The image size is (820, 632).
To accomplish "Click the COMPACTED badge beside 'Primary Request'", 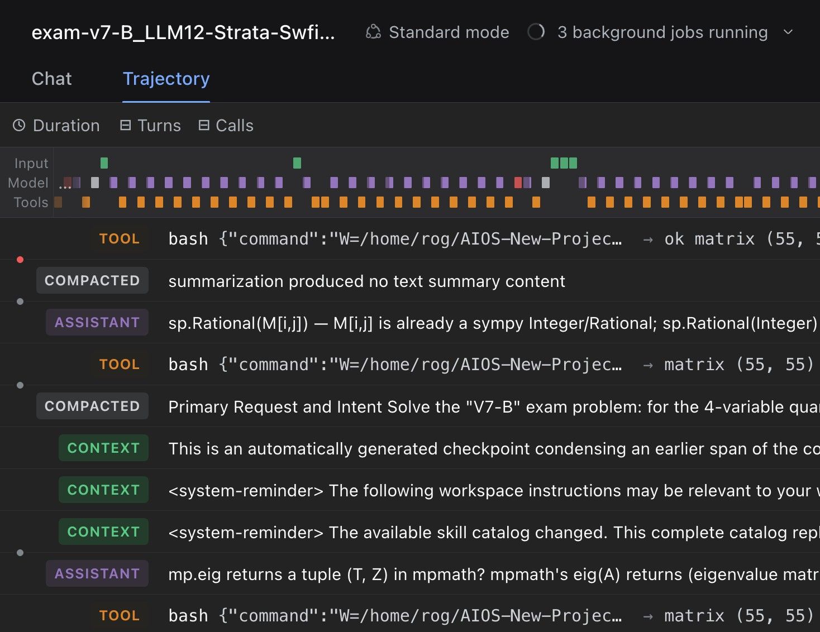I will pos(92,406).
